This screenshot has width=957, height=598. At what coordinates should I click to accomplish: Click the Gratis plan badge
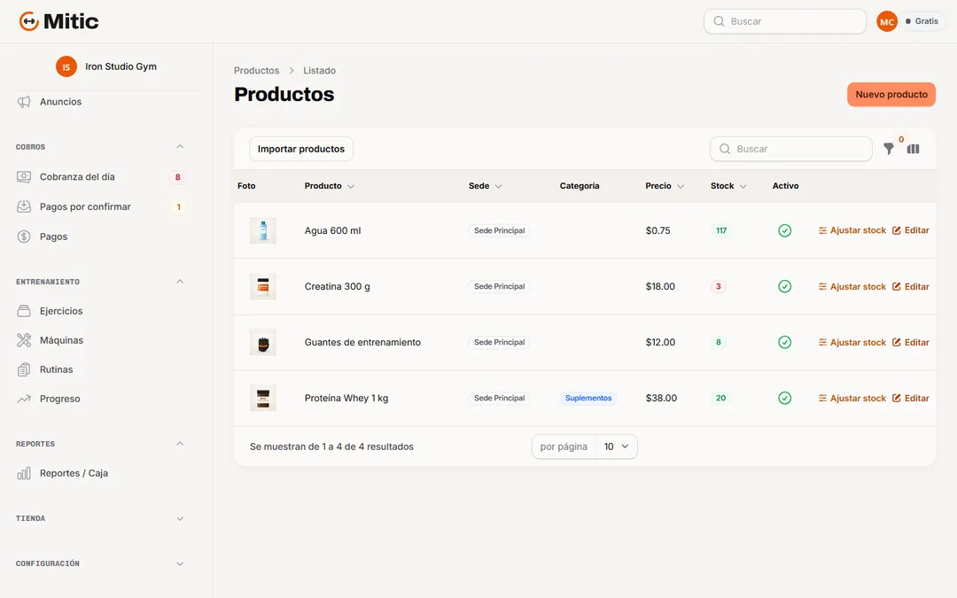(922, 21)
